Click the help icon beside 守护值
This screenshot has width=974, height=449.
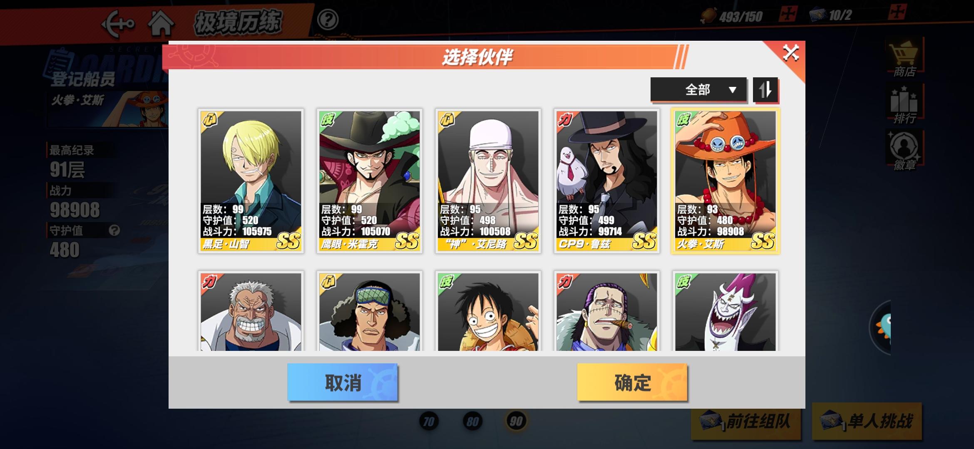click(114, 230)
